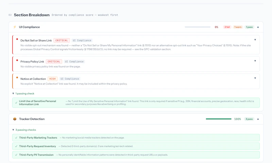Image resolution: width=272 pixels, height=163 pixels.
Task: Click the red dot on Privacy Policy Link row
Action: coord(17,60)
